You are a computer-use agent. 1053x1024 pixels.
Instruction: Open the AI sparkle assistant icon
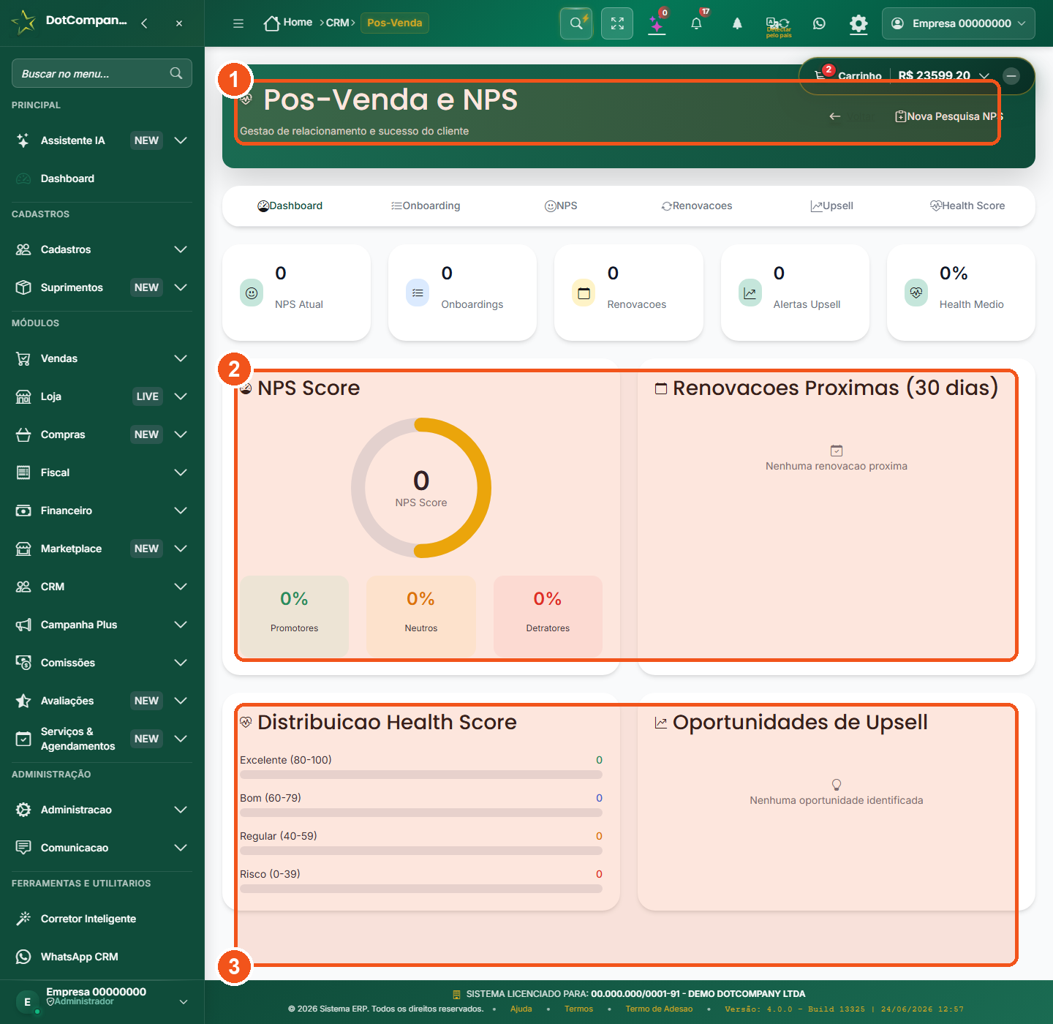tap(657, 23)
